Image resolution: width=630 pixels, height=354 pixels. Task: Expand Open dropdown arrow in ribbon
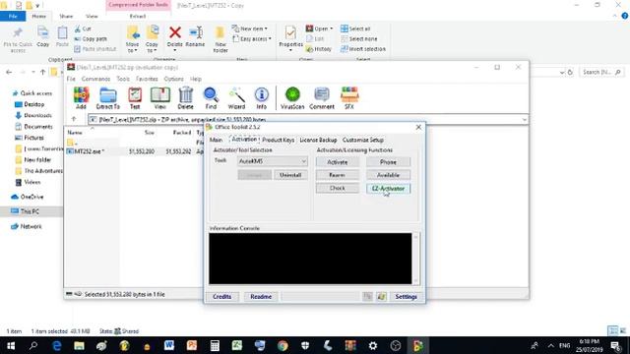(331, 29)
